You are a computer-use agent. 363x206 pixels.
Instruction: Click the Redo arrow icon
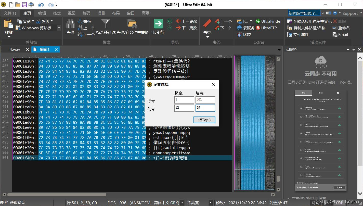pyautogui.click(x=51, y=5)
